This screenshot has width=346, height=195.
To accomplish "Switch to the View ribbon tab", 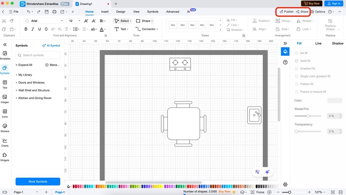I will click(x=136, y=12).
